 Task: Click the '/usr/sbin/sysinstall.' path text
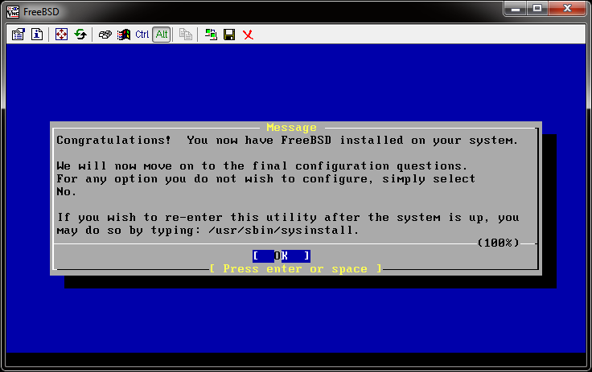coord(284,230)
